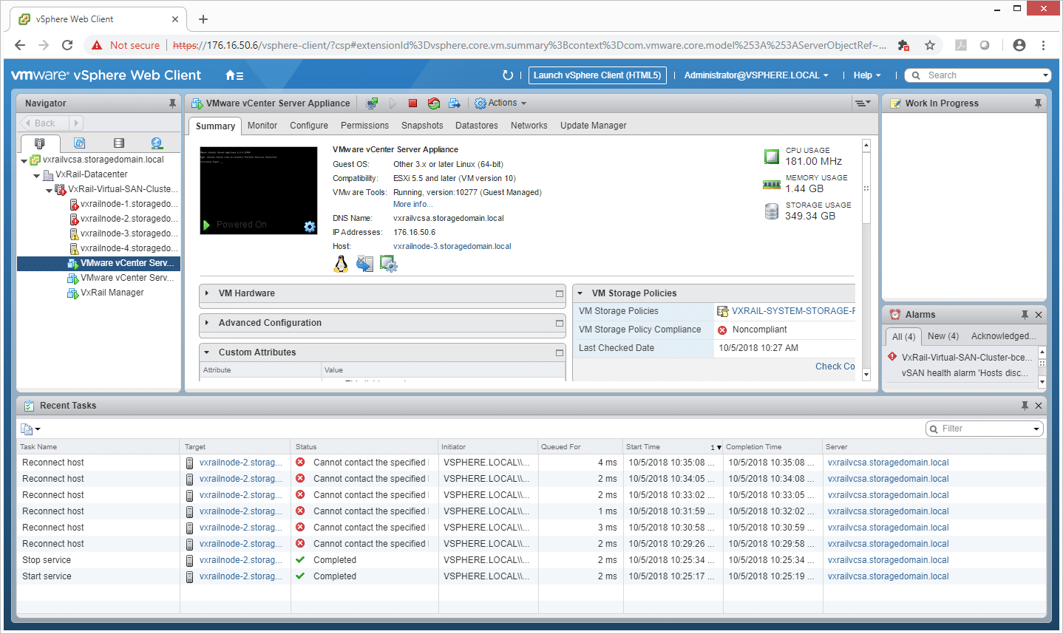Open the panel options menu icon
1063x634 pixels.
click(x=862, y=103)
